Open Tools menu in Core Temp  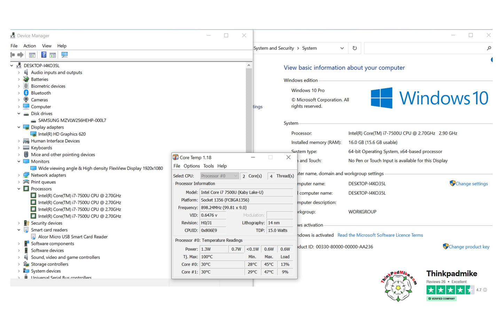[209, 166]
